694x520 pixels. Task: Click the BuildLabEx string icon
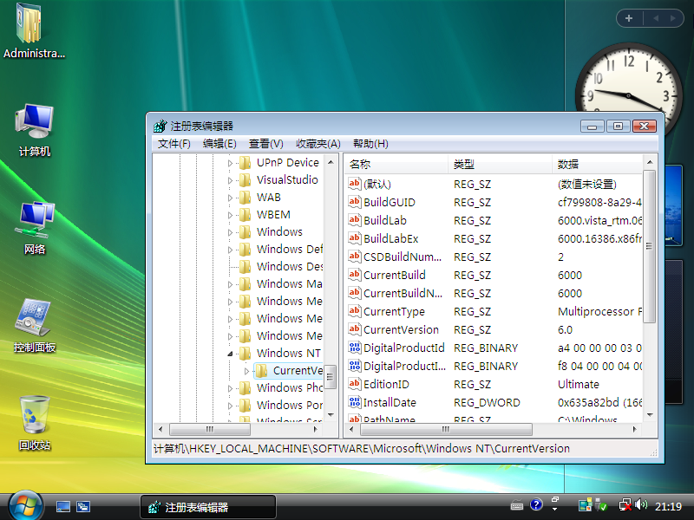click(x=355, y=237)
